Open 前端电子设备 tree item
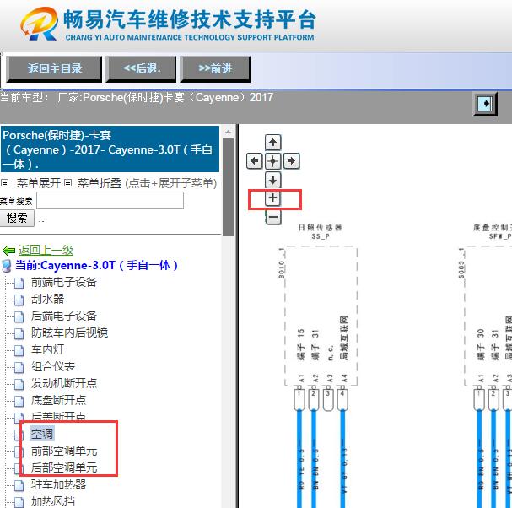Viewport: 512px width, 508px height. coord(64,282)
